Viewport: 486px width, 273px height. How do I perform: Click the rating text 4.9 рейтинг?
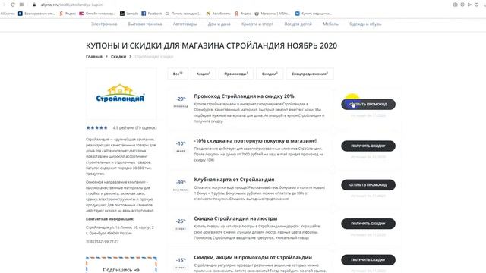pyautogui.click(x=135, y=127)
